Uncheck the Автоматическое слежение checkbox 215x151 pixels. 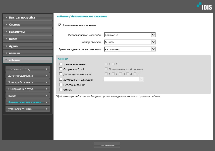click(60, 25)
